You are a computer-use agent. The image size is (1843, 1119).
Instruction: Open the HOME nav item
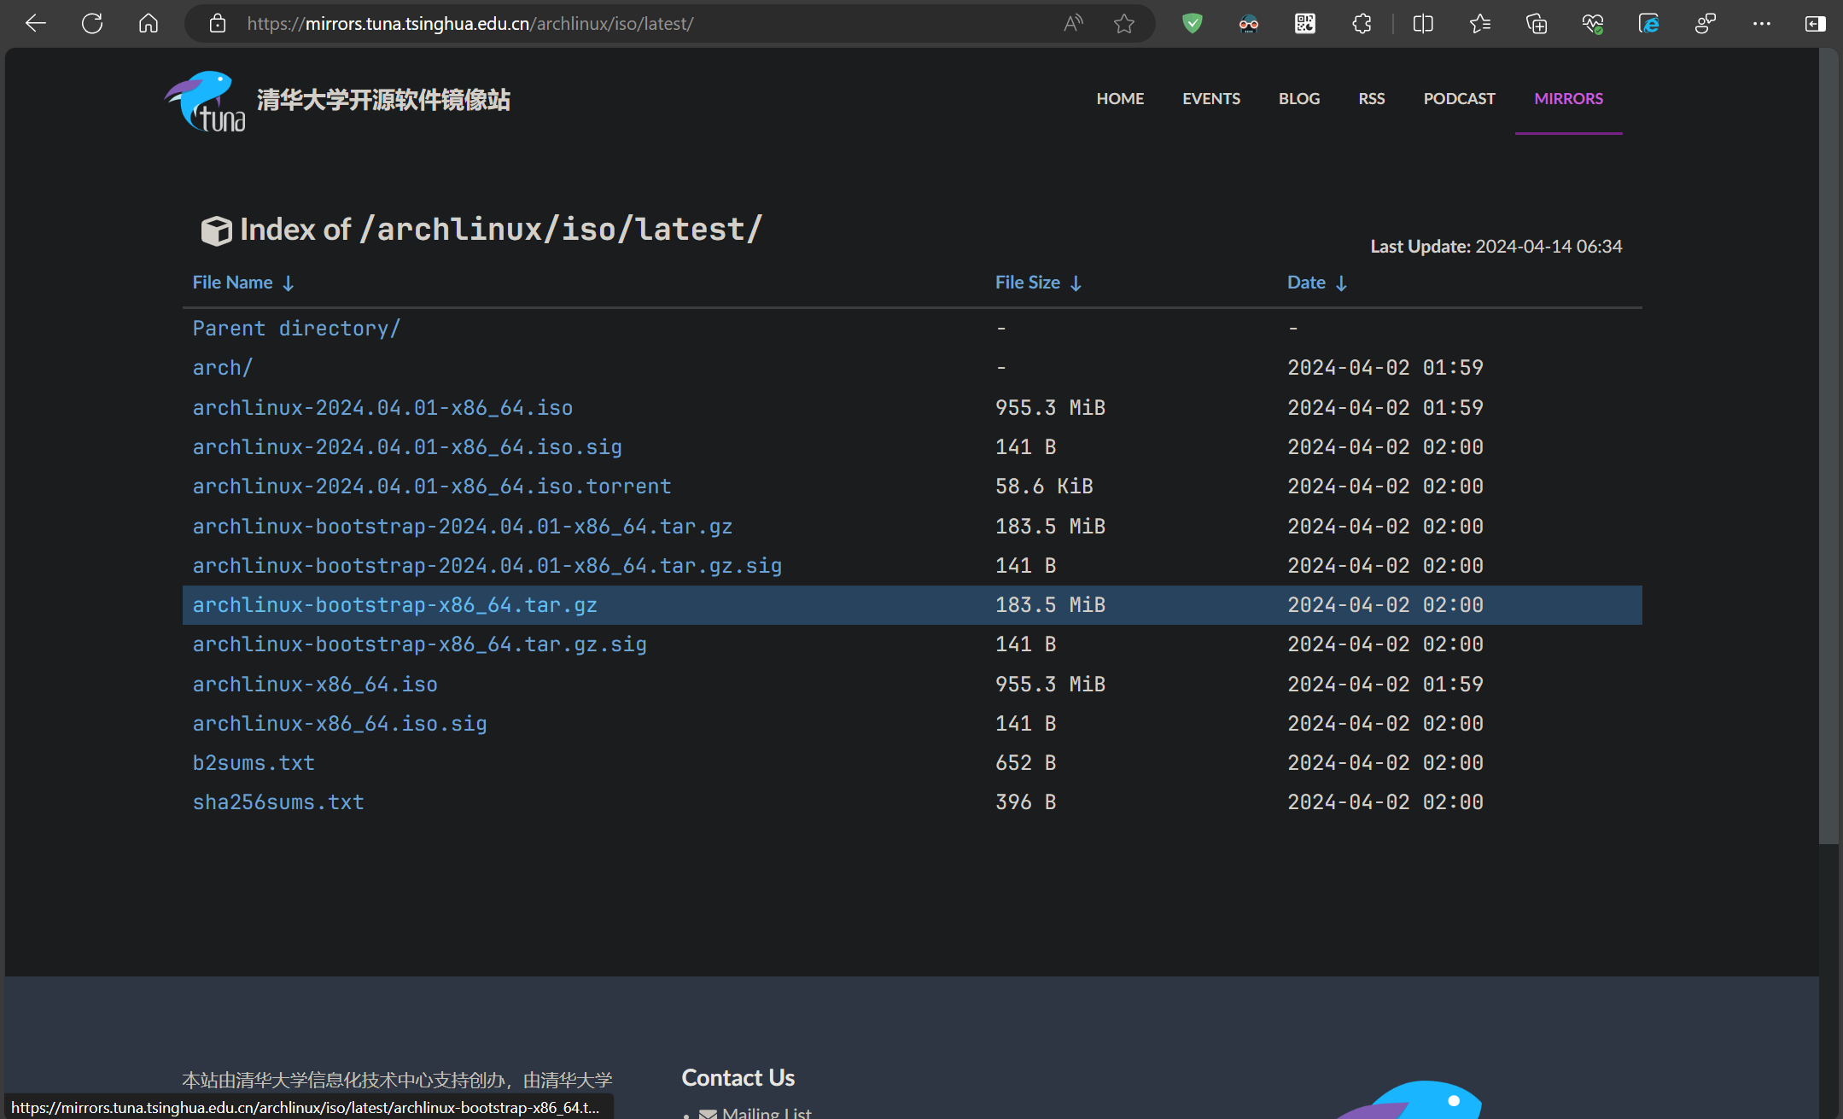point(1120,99)
